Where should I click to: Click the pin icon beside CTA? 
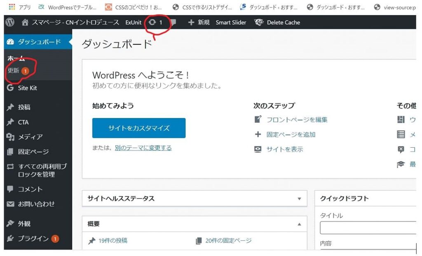click(x=10, y=122)
